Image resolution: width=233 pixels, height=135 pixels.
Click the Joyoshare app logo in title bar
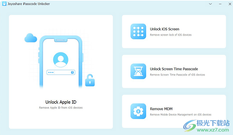(x=4, y=4)
